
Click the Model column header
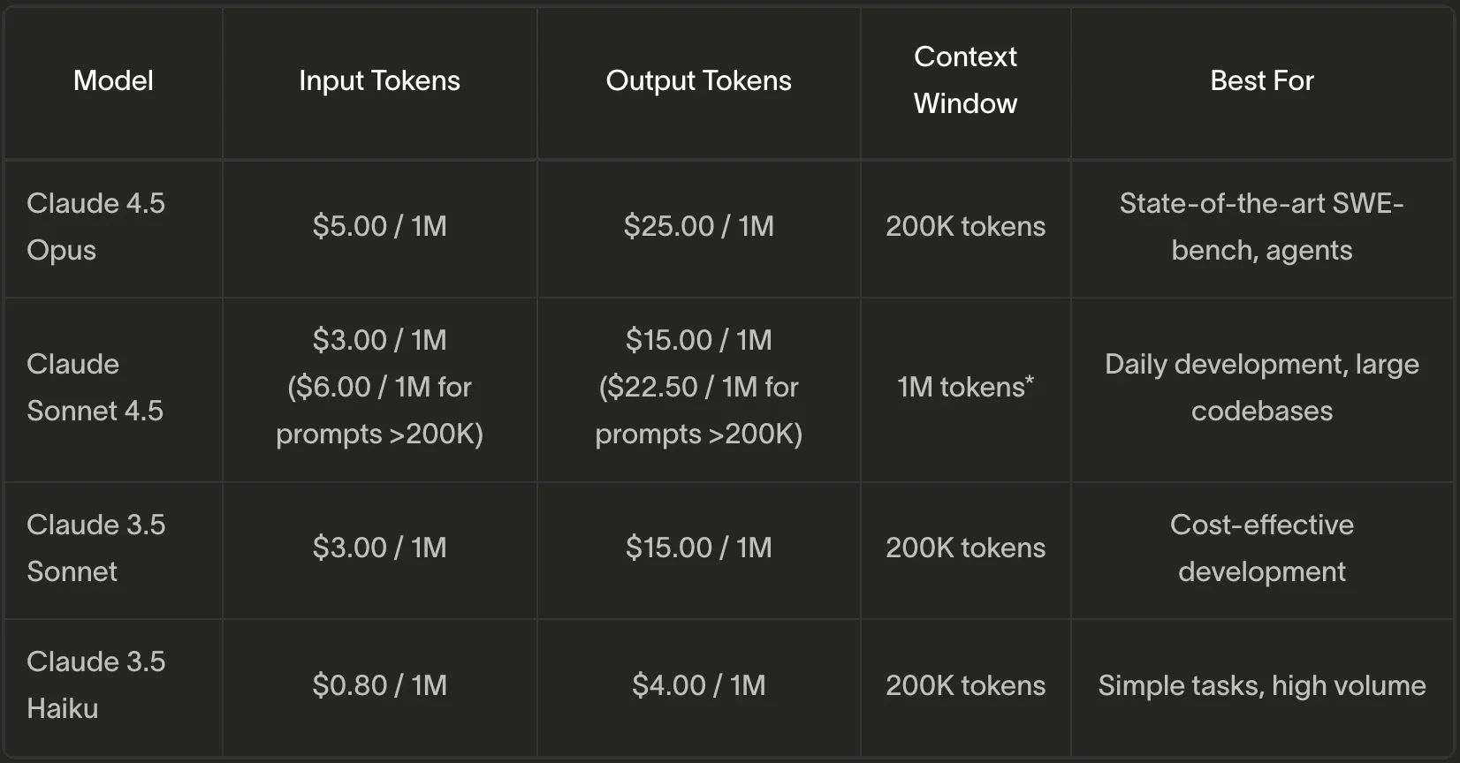click(x=113, y=80)
